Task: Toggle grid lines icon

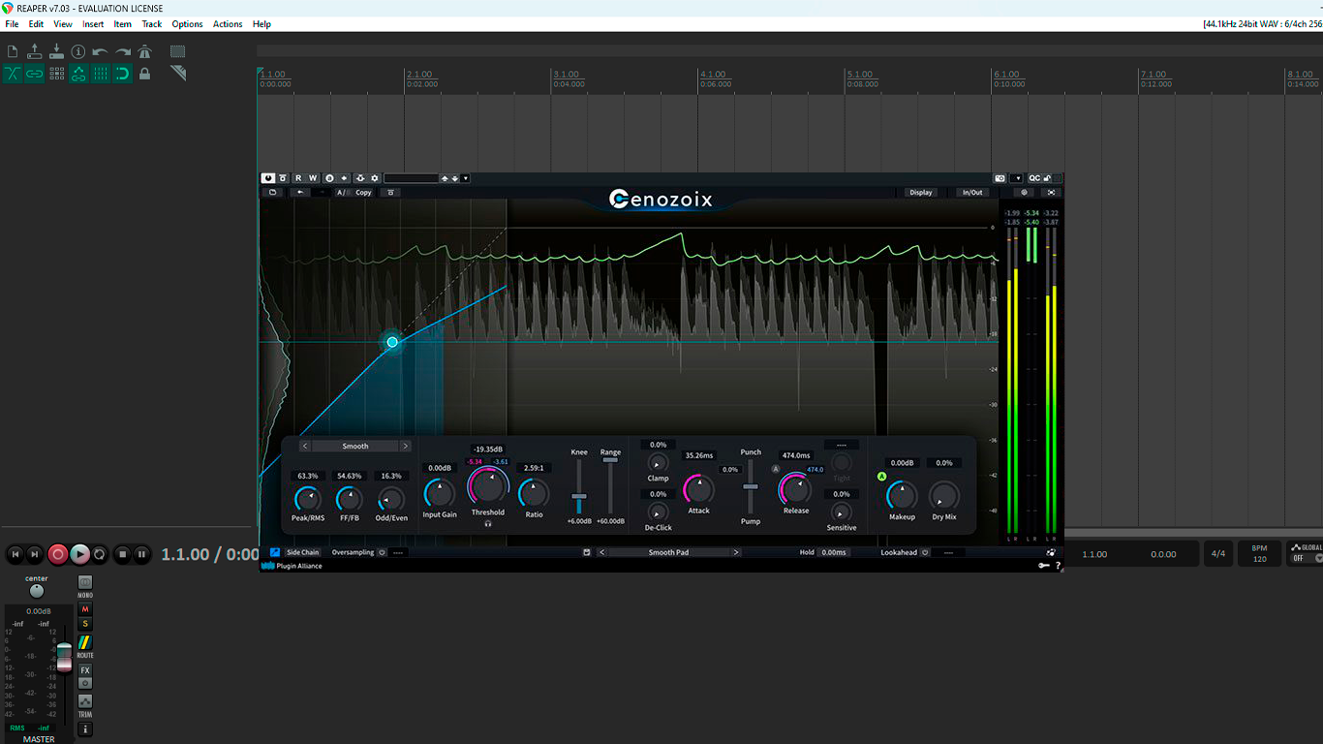Action: (101, 74)
